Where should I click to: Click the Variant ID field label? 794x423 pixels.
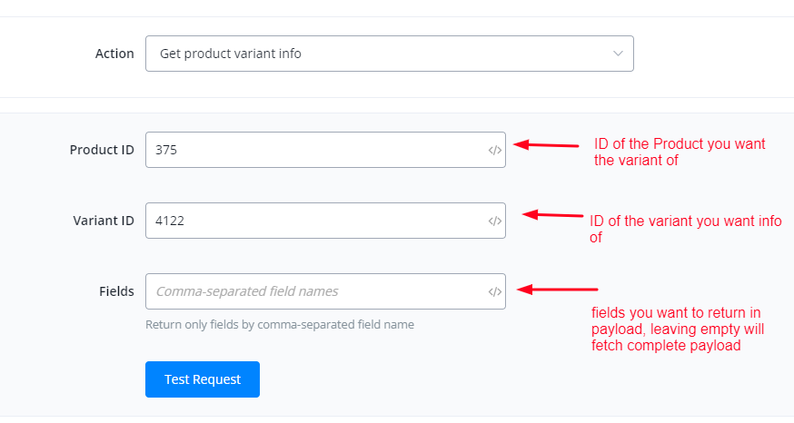(x=104, y=221)
